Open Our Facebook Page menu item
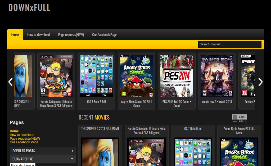The width and height of the screenshot is (271, 166). click(104, 35)
